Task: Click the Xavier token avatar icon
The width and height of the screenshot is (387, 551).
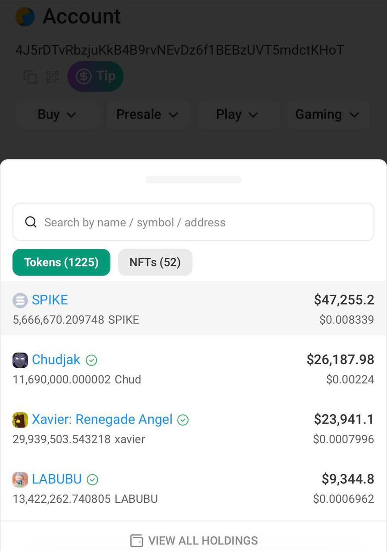Action: pos(20,420)
